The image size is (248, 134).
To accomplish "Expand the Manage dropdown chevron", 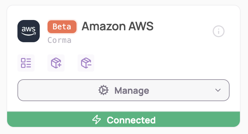I will tap(218, 90).
